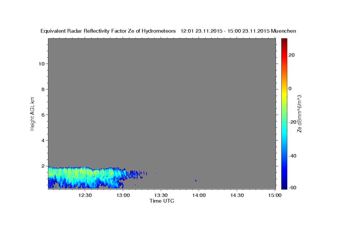Click the 13:00 time tick label

[123, 195]
